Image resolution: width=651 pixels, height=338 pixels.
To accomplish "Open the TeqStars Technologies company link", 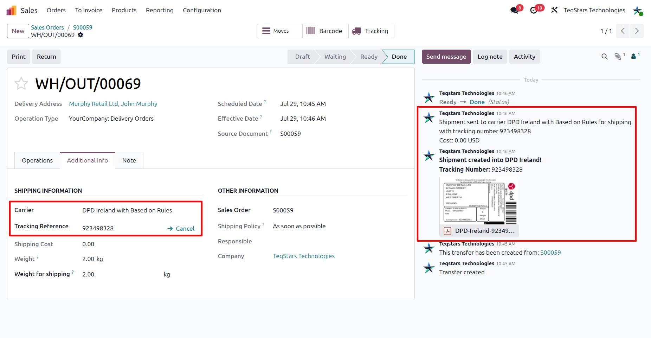I will (304, 256).
